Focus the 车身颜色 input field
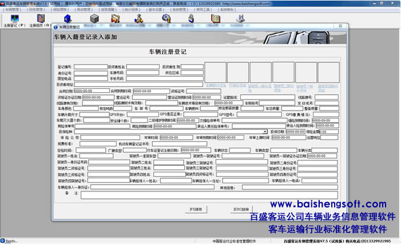 (86, 109)
